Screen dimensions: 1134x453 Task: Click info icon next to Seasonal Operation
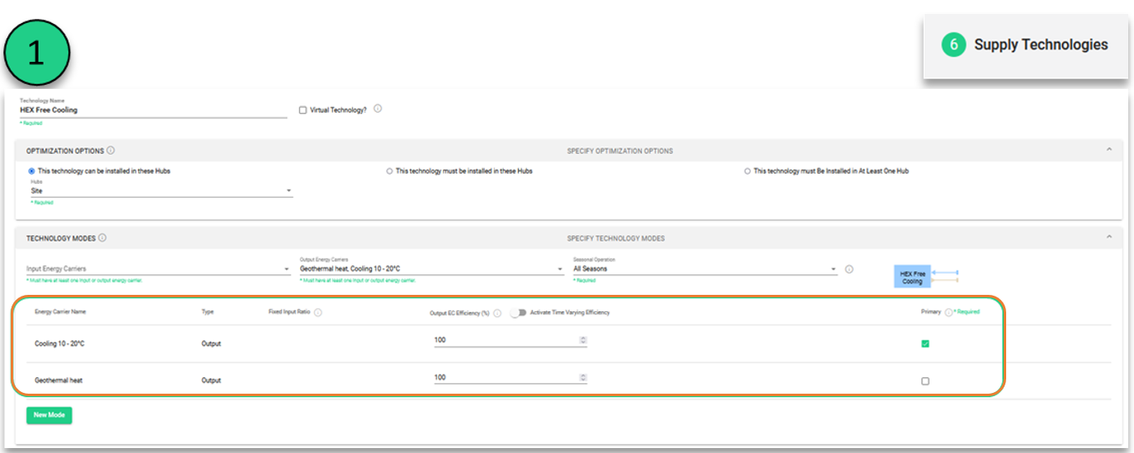pos(849,269)
